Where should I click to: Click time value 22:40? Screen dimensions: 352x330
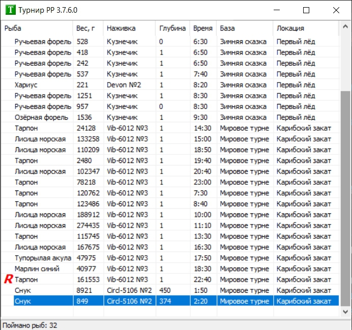point(202,280)
